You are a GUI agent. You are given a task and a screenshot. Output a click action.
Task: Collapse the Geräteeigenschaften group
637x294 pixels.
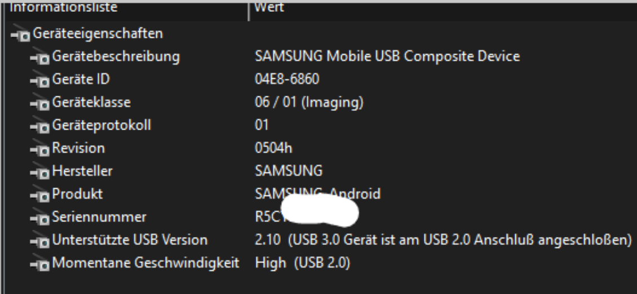21,34
